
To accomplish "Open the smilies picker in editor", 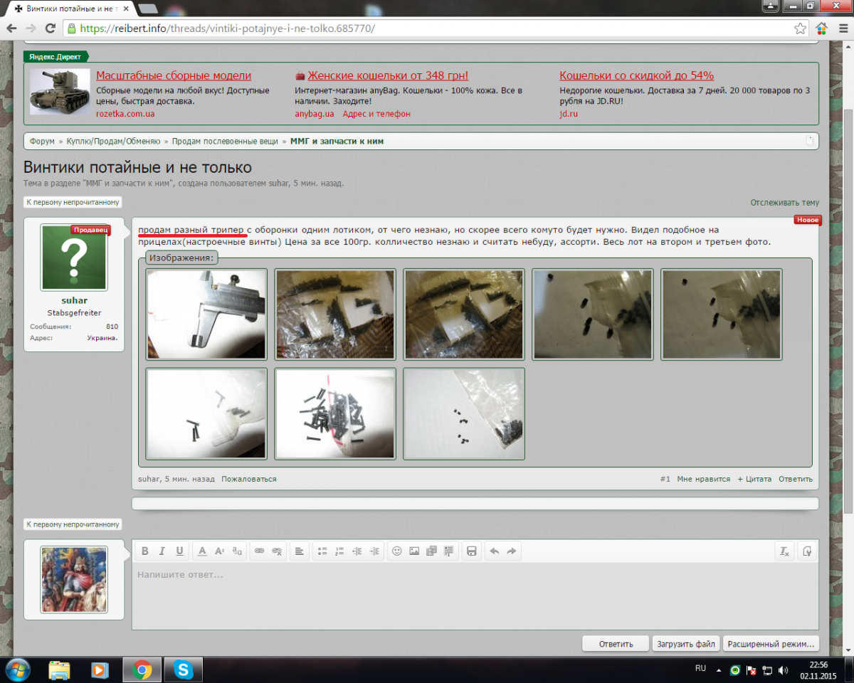I will click(x=397, y=551).
